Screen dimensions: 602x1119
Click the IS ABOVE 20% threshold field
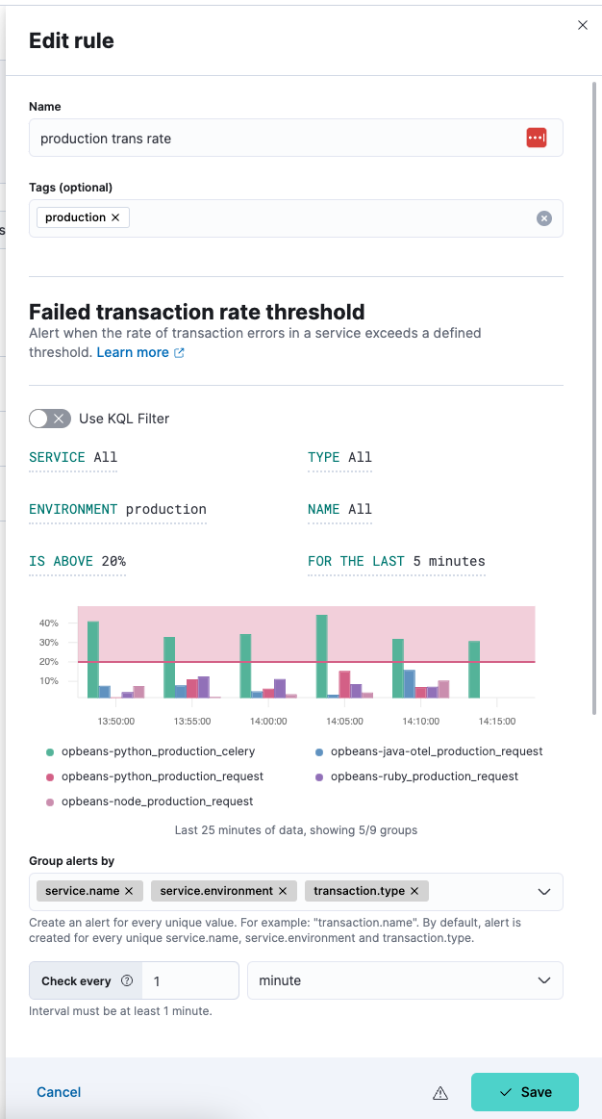[x=76, y=561]
